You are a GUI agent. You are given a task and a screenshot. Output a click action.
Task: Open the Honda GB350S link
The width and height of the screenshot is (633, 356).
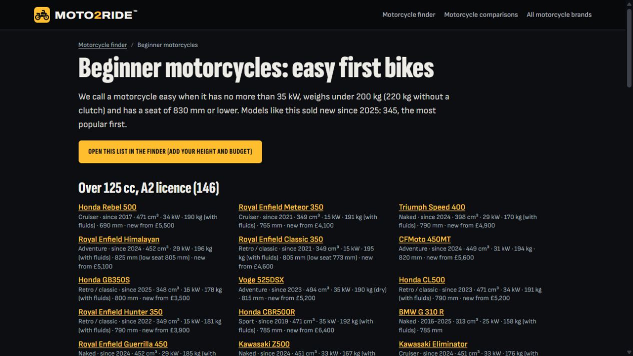pos(104,280)
